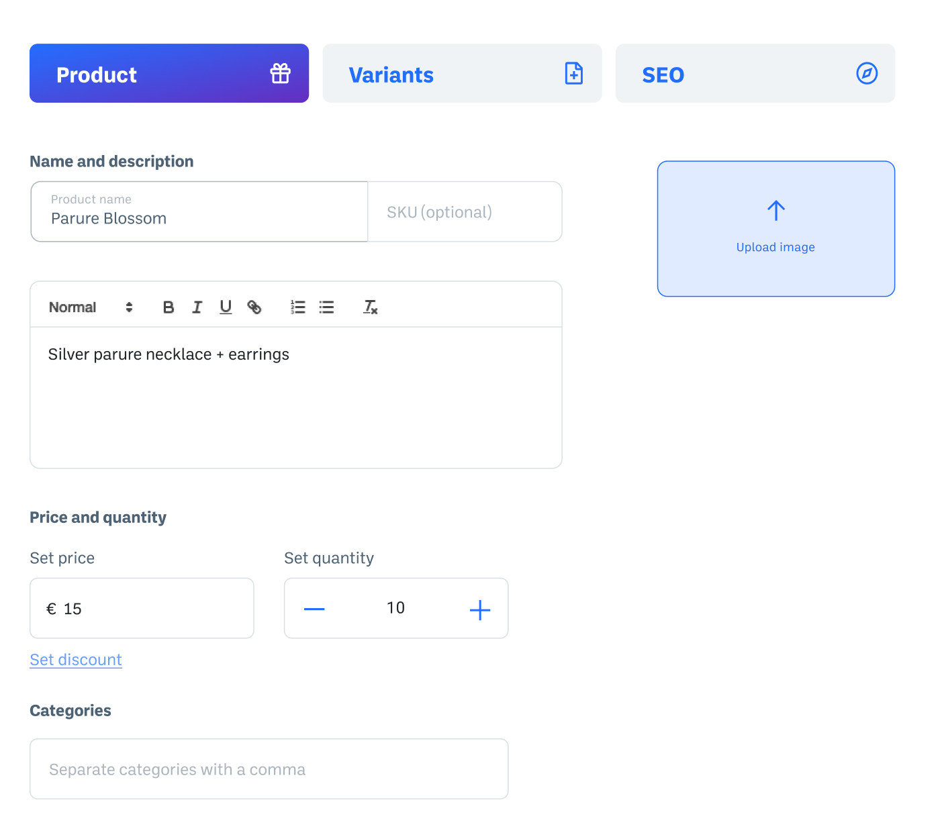Viewport: 940px width, 839px height.
Task: Insert a hyperlink in the description
Action: 254,307
